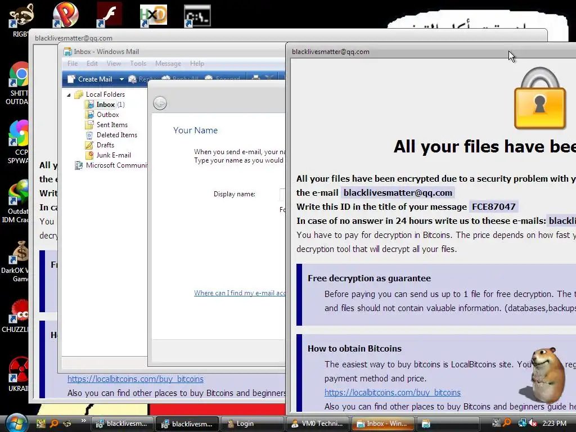Screen dimensions: 576x432
Task: Switch to VM0 Techni... taskbar button
Action: click(x=318, y=424)
